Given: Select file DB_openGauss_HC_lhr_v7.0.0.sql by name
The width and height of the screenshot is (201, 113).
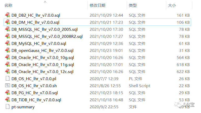Looking at the screenshot, I should tap(42, 51).
